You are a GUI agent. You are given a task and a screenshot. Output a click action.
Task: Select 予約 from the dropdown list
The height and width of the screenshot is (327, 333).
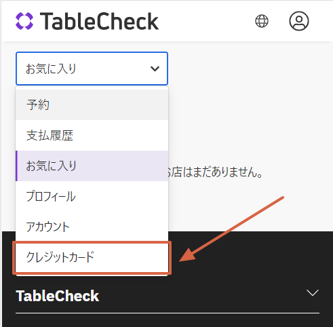[92, 104]
